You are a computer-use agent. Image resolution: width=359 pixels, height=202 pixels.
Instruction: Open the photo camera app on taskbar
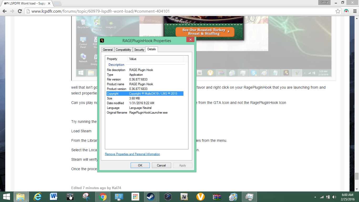coord(233,197)
